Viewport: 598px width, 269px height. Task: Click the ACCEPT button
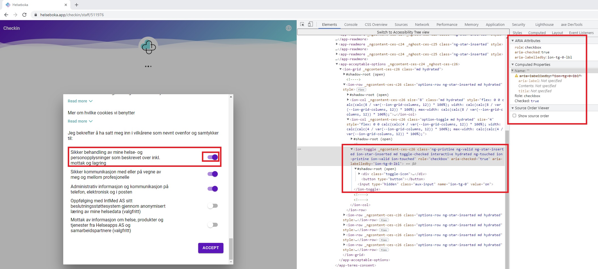tap(211, 248)
